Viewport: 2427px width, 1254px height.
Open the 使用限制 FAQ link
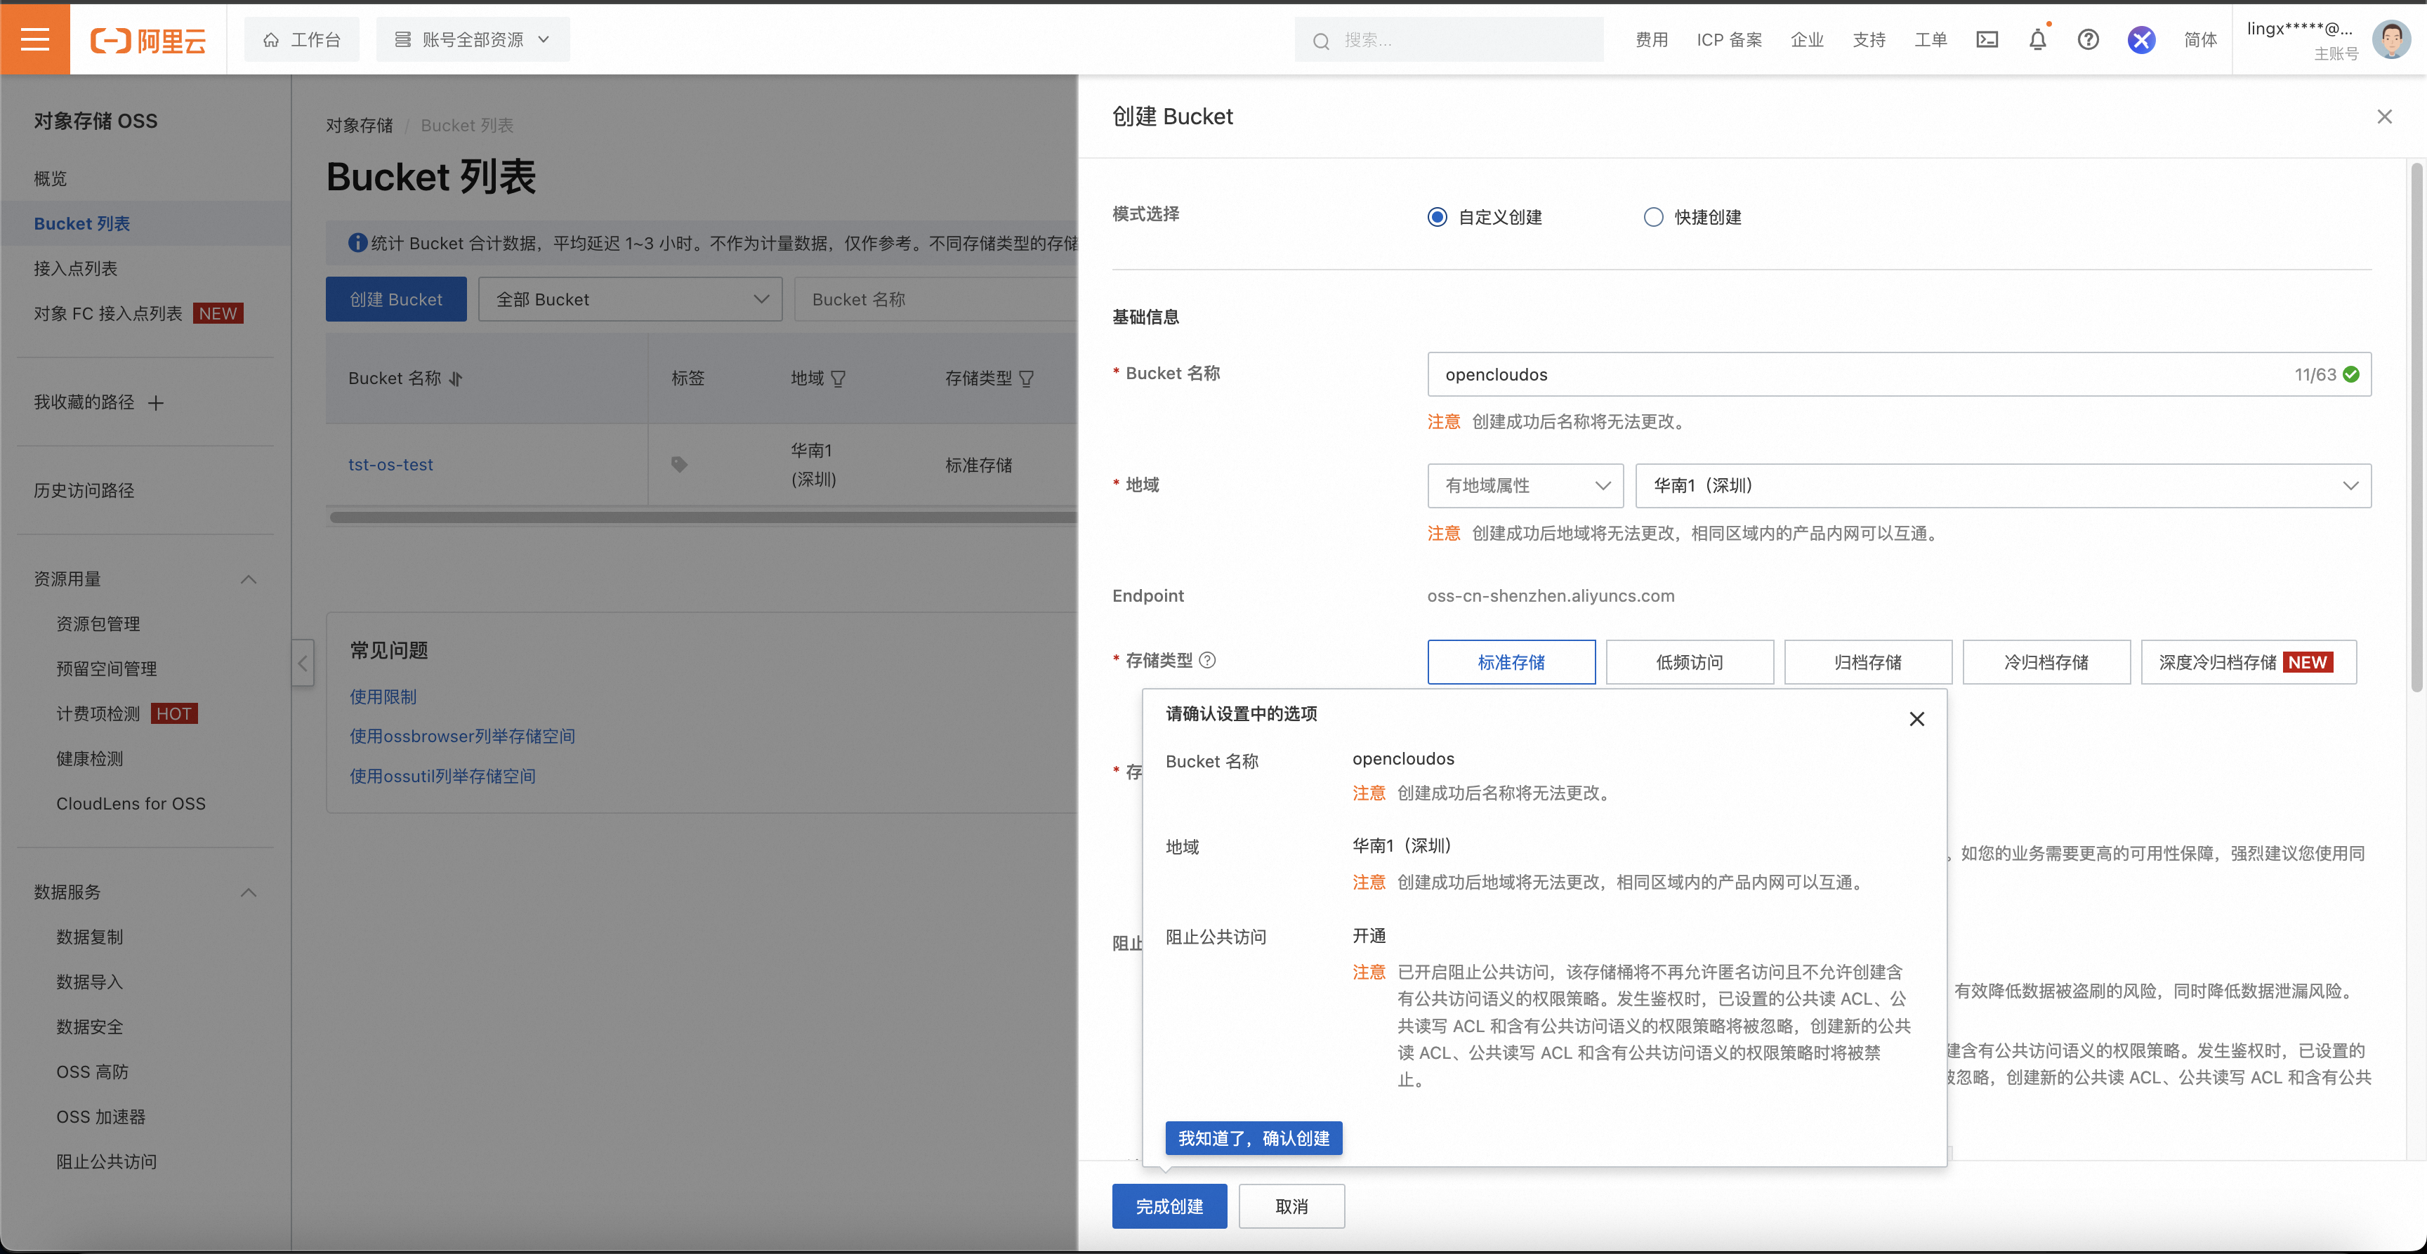pos(383,697)
